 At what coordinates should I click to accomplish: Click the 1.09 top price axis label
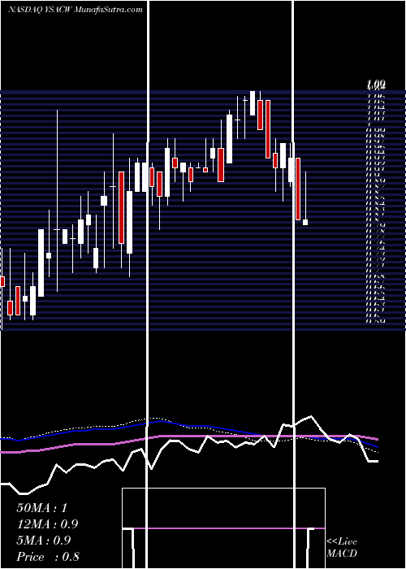tap(376, 85)
